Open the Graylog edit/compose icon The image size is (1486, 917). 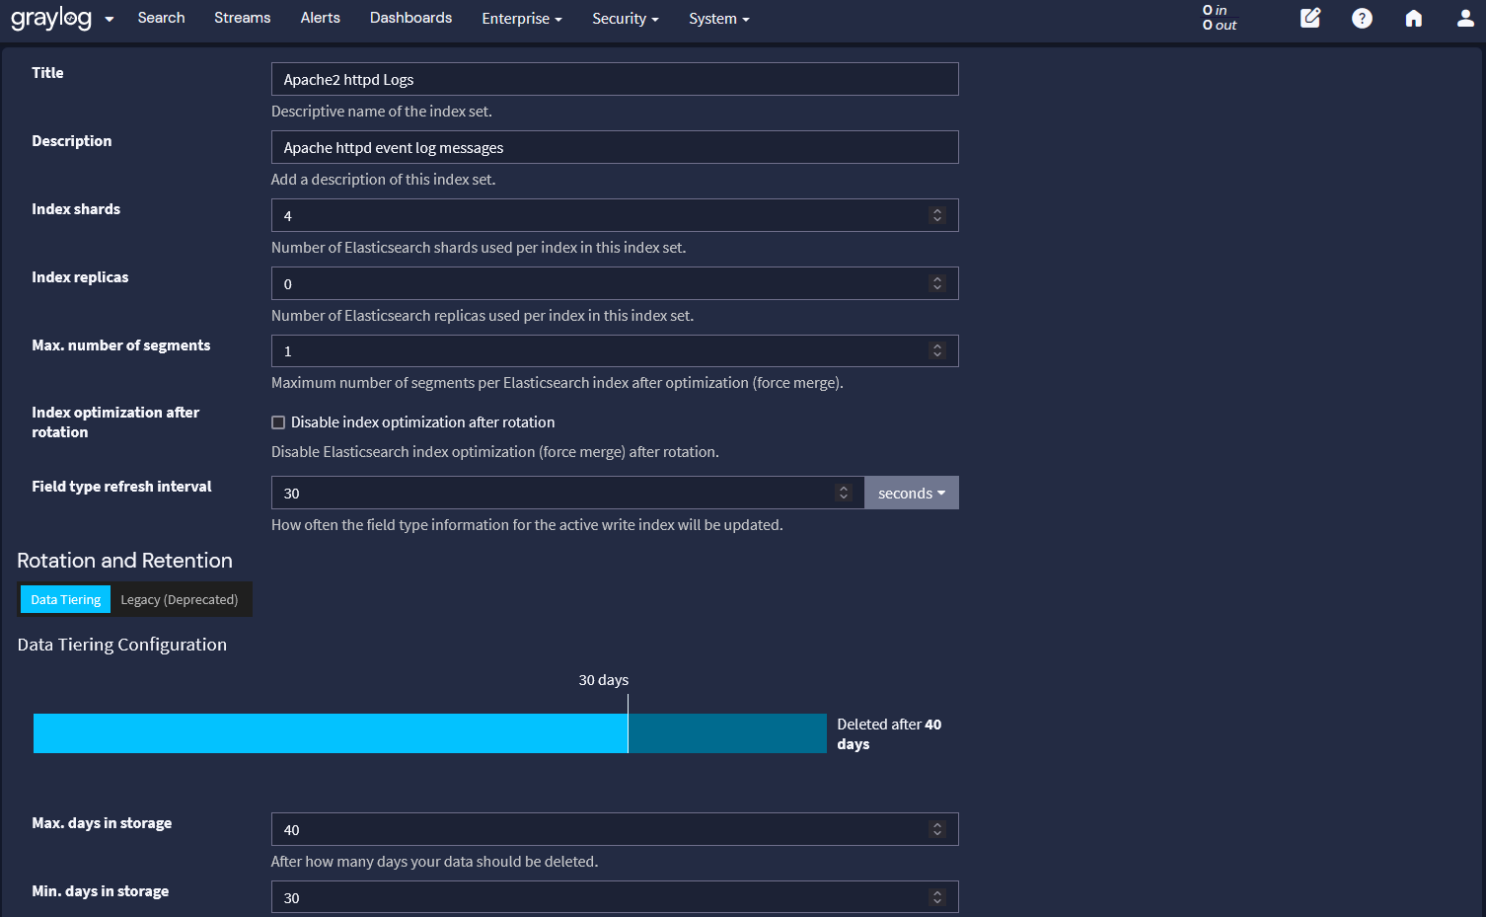(x=1310, y=18)
